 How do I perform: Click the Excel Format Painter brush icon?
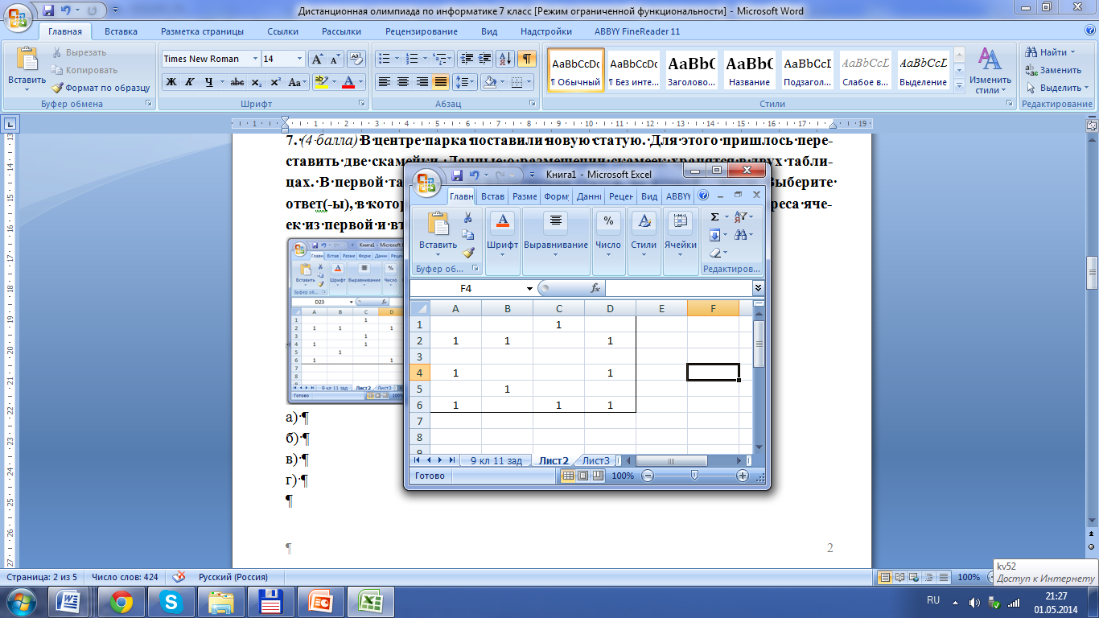[x=467, y=252]
